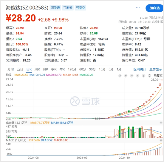Click the MA10:19.06 indicator label

tap(37, 75)
